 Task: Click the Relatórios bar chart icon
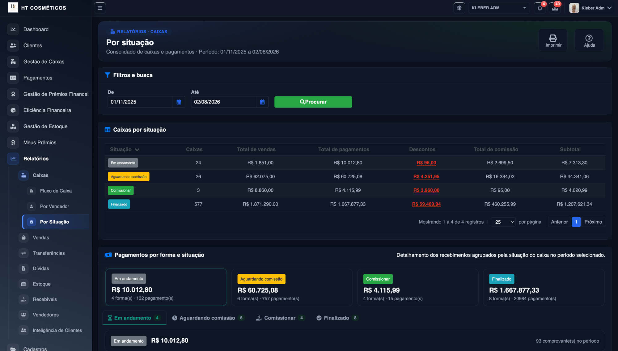click(x=13, y=159)
